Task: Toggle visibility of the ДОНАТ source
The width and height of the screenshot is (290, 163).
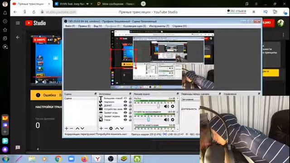Action: click(126, 105)
